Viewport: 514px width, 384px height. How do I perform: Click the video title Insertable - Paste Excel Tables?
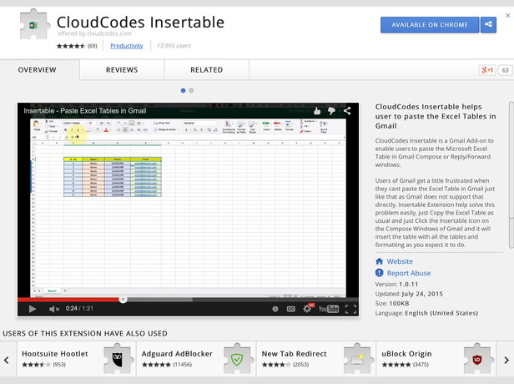point(85,111)
